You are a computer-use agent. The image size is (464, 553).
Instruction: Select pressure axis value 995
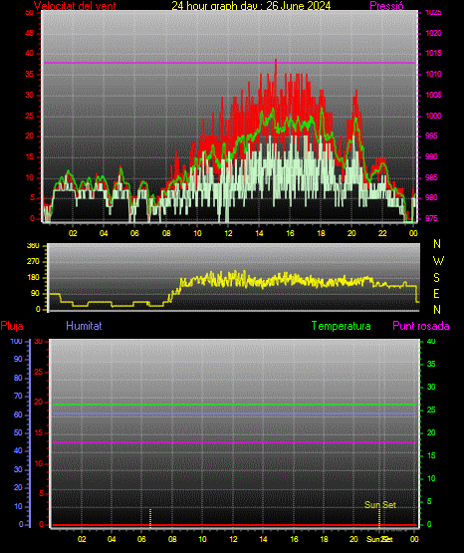pos(431,136)
